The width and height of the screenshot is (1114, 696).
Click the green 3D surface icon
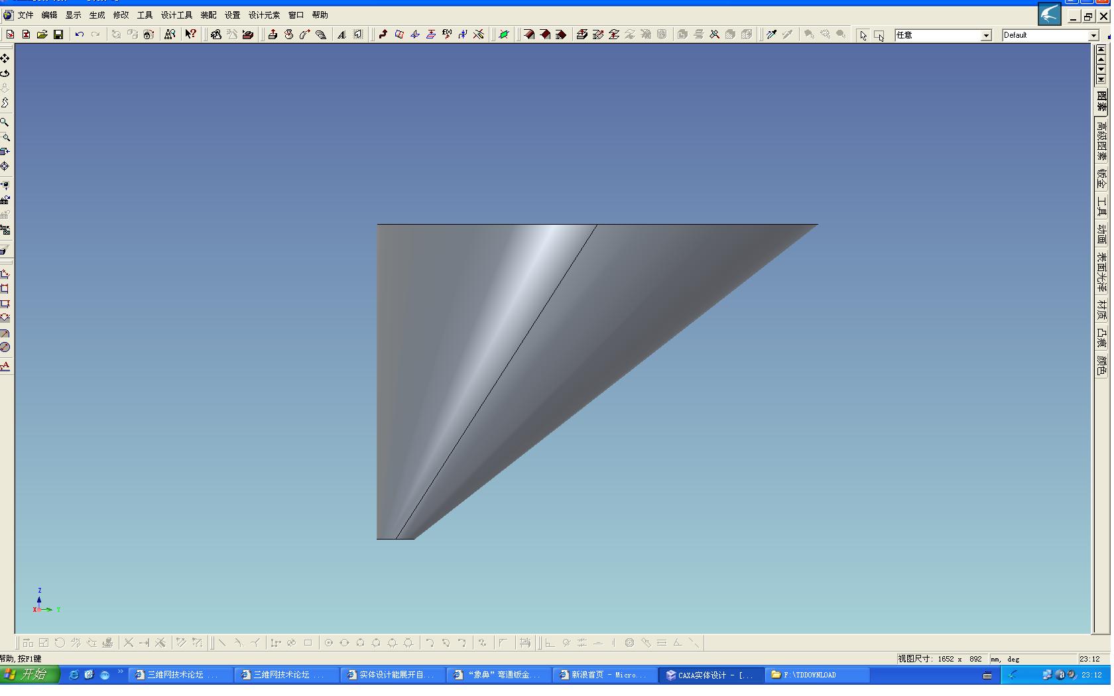(504, 34)
